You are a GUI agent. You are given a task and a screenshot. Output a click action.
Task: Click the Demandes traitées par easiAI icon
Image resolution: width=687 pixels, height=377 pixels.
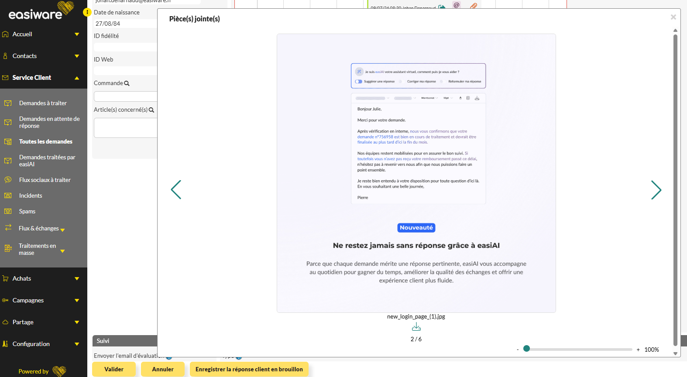[x=8, y=161]
